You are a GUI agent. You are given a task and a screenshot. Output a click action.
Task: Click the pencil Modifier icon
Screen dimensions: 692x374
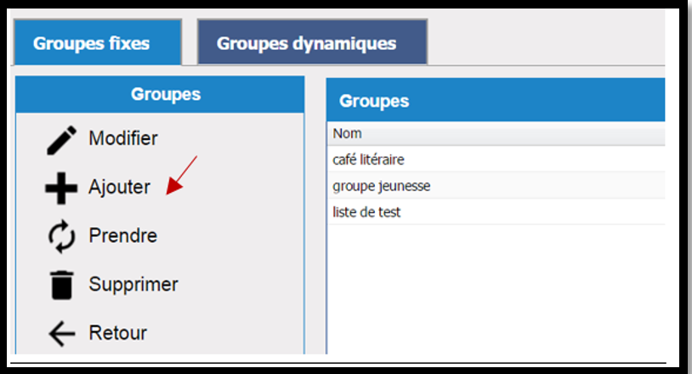pyautogui.click(x=61, y=140)
